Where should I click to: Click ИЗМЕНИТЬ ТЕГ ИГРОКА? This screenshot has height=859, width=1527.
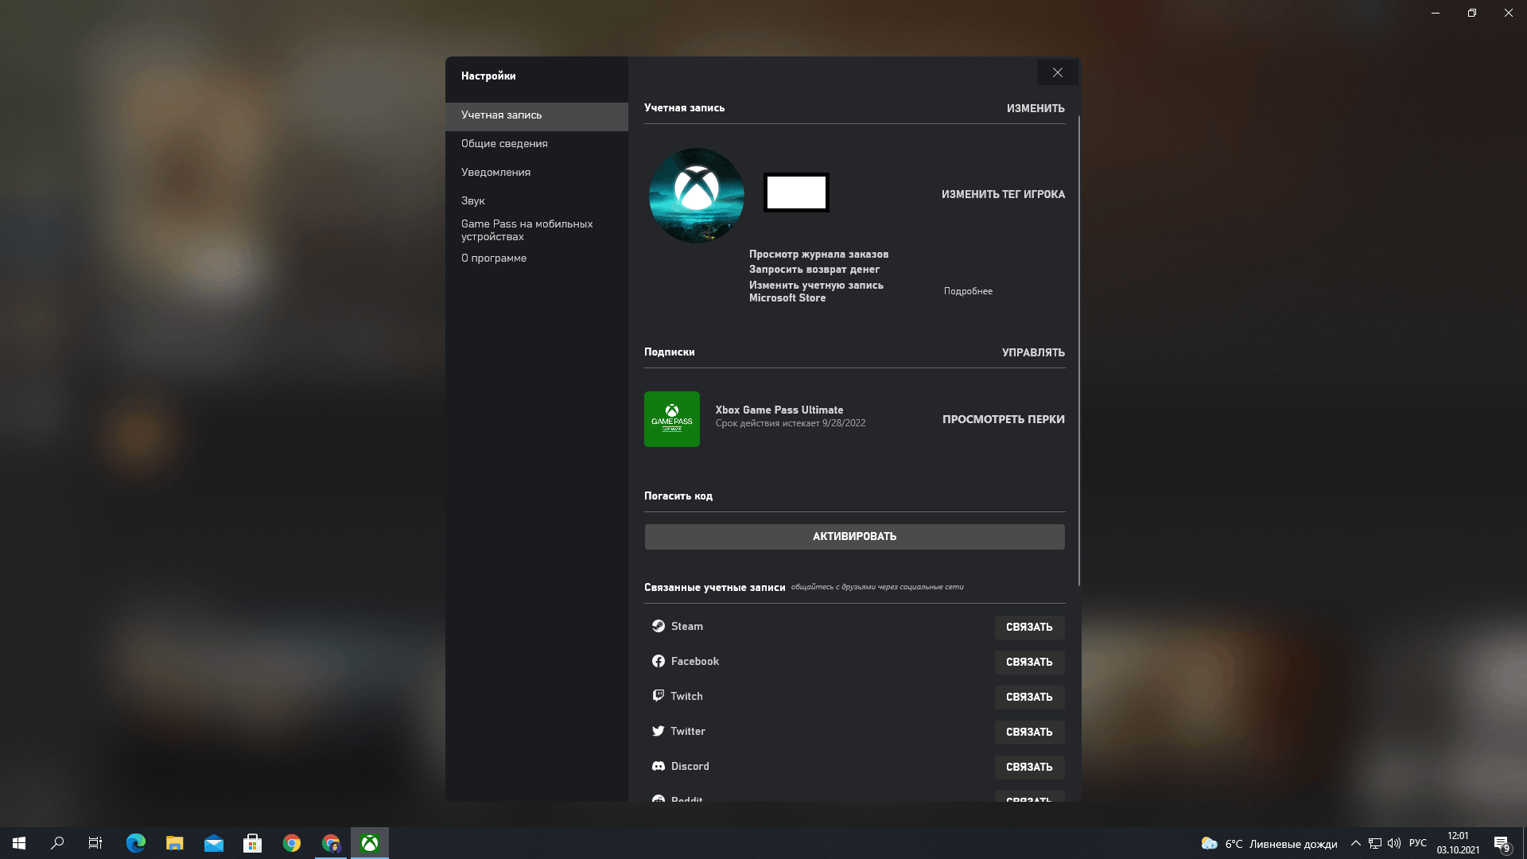point(1003,194)
